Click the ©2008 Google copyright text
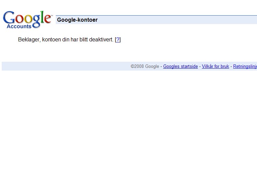The height and width of the screenshot is (169, 257). [x=145, y=67]
